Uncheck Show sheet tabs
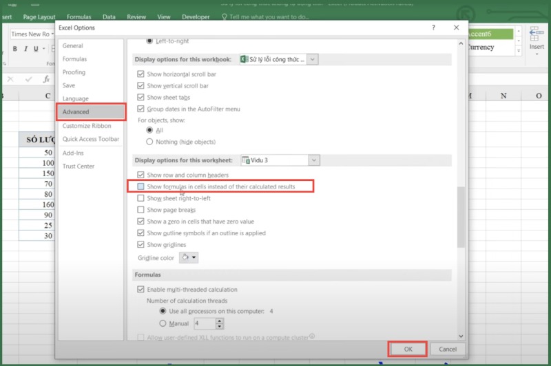This screenshot has width=551, height=366. (x=141, y=97)
